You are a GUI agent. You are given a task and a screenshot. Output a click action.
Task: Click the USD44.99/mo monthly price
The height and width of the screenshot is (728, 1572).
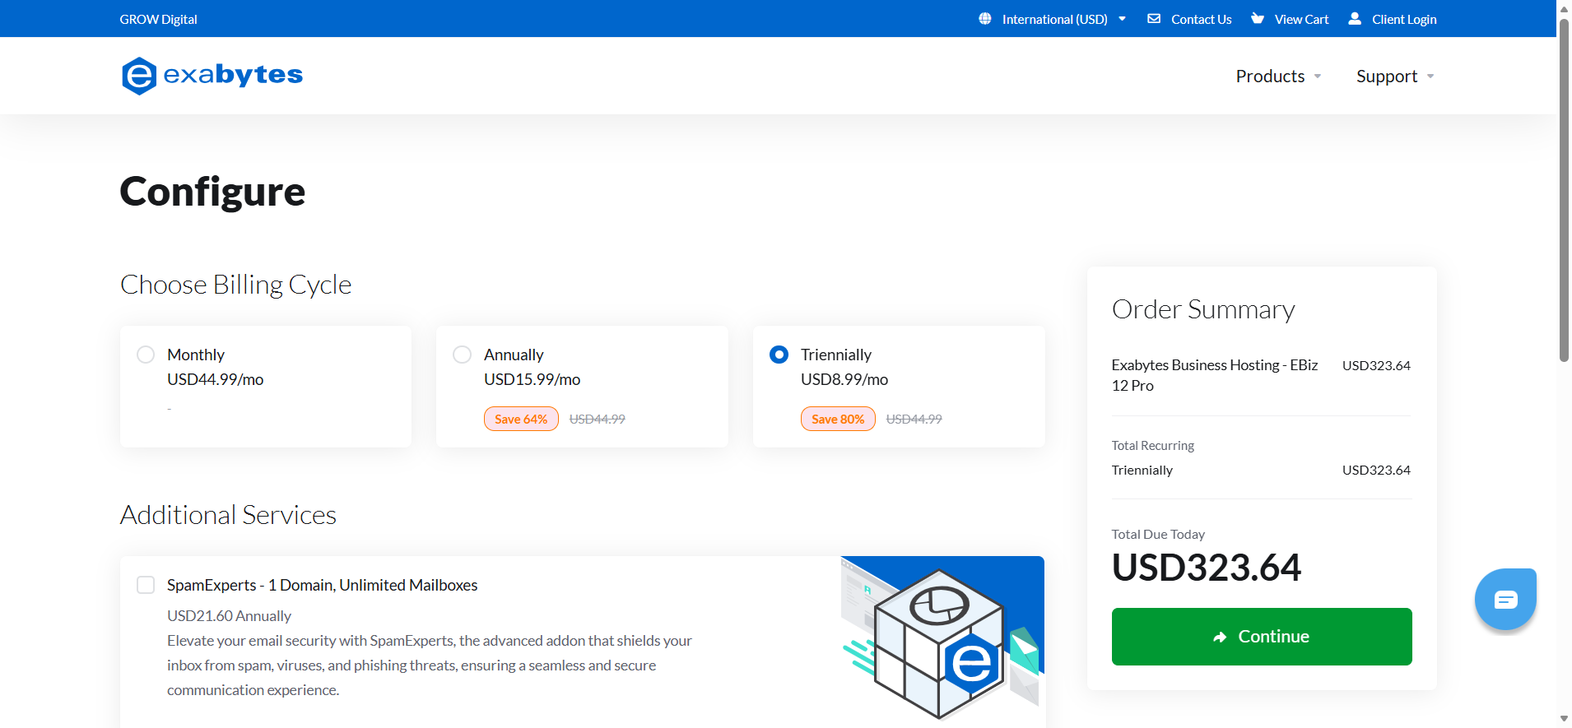(x=216, y=379)
